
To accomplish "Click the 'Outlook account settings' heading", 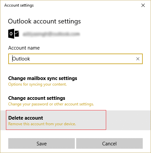I will pyautogui.click(x=45, y=21).
